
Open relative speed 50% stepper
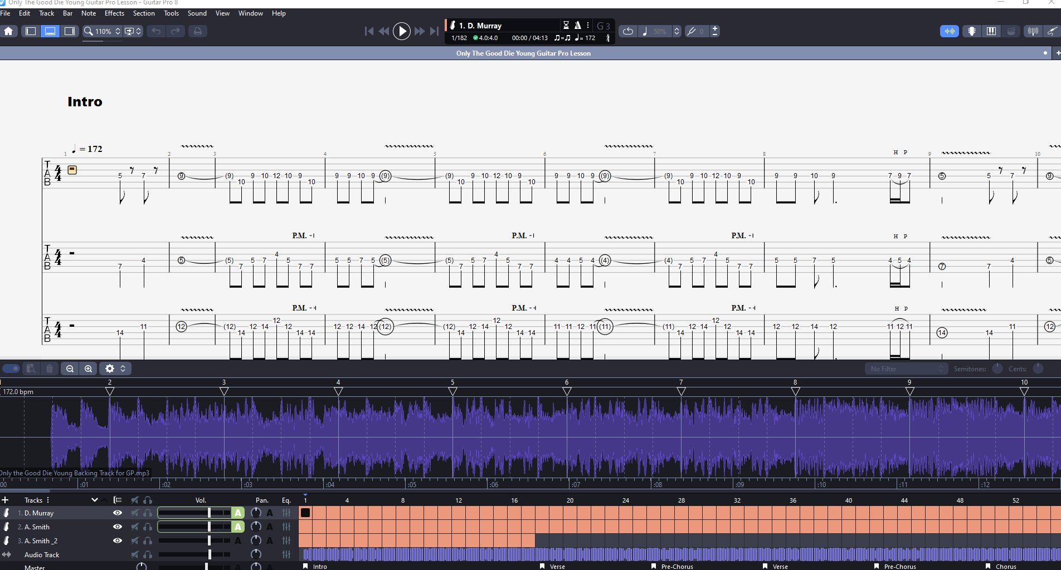676,31
